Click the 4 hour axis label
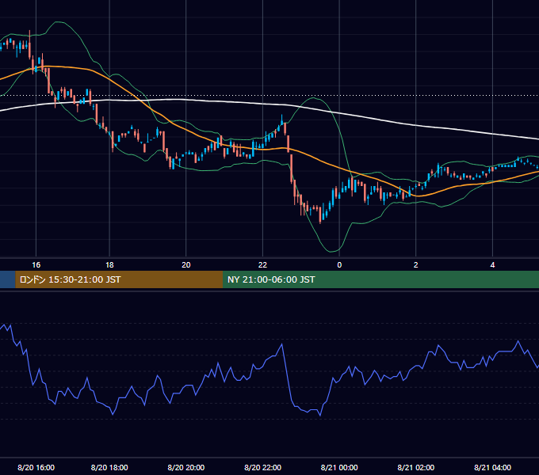 click(x=492, y=265)
